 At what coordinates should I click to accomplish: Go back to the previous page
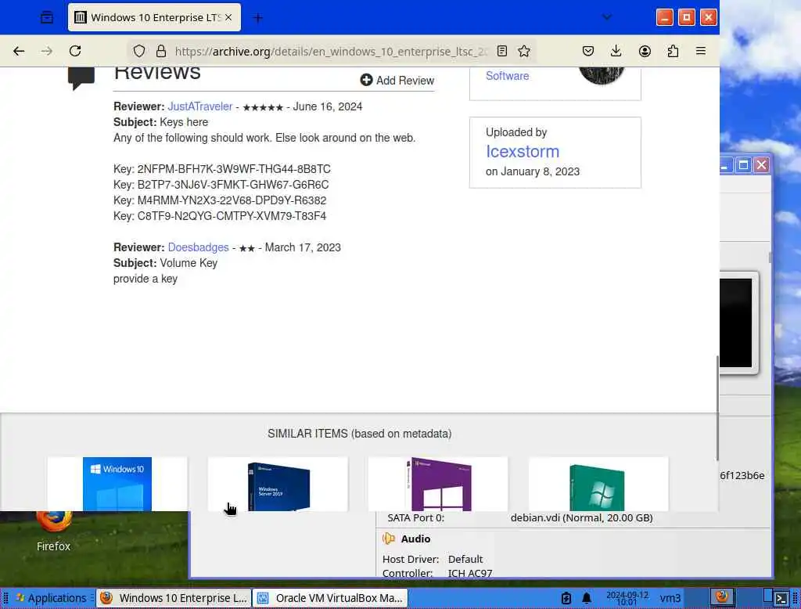click(x=19, y=51)
